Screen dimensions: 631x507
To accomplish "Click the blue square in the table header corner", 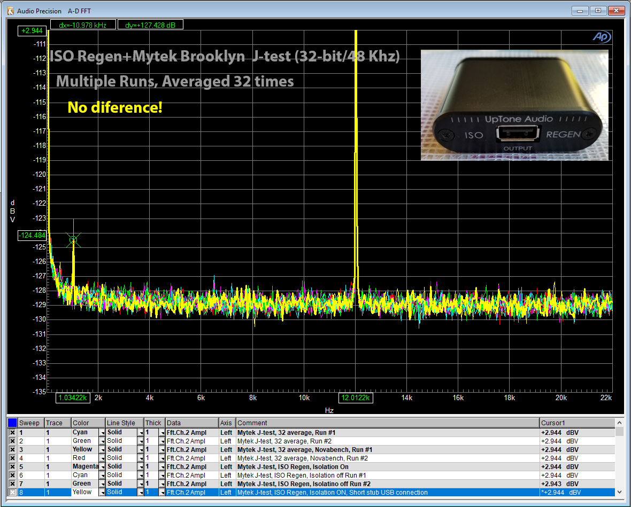I will [x=12, y=423].
